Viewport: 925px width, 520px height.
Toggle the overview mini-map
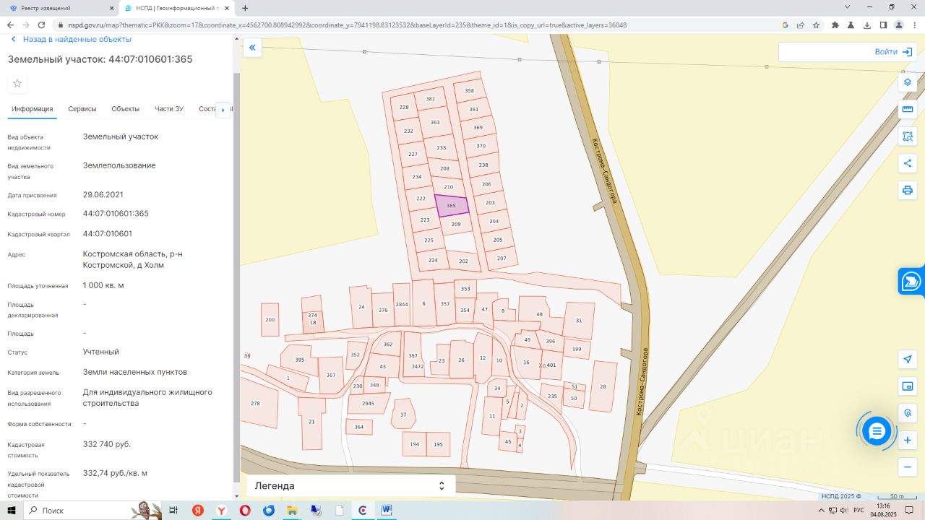click(x=908, y=386)
